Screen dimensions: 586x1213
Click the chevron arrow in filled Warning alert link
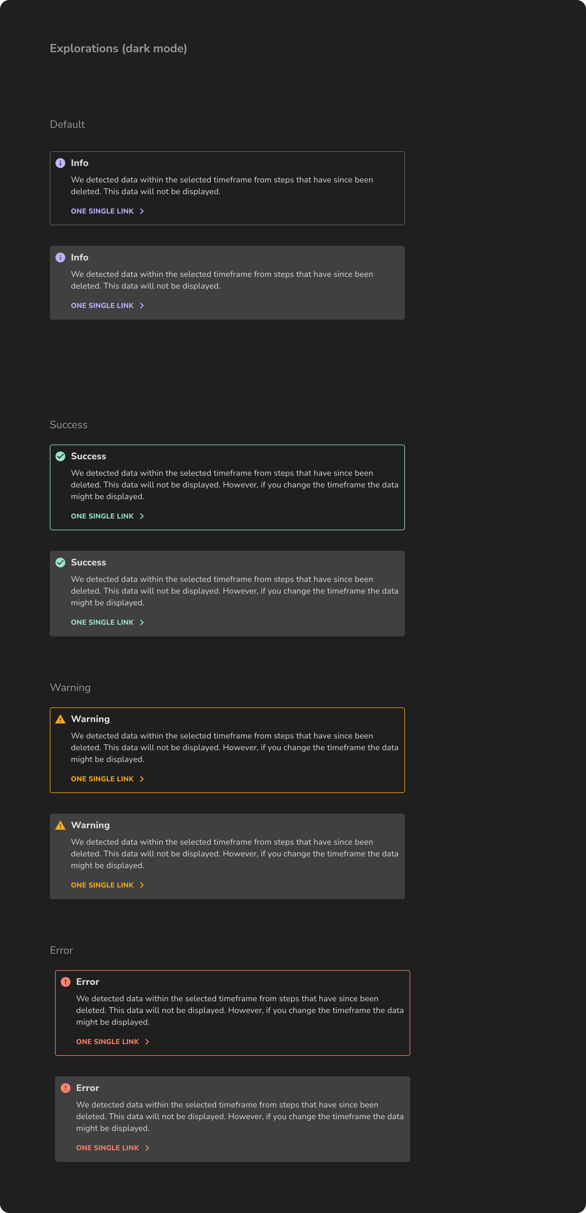click(x=142, y=885)
